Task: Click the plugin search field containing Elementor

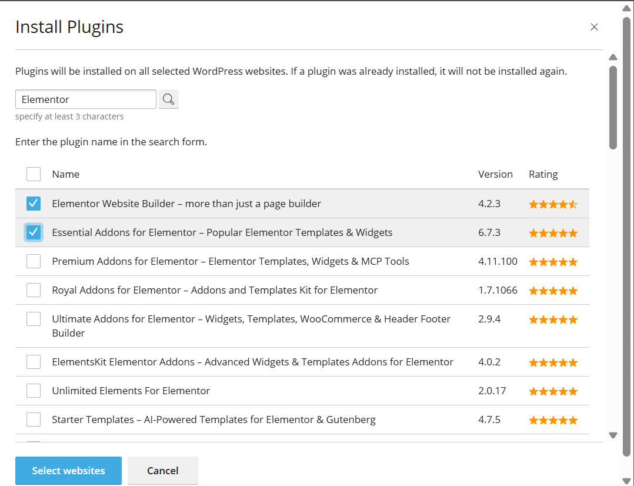Action: pos(86,99)
